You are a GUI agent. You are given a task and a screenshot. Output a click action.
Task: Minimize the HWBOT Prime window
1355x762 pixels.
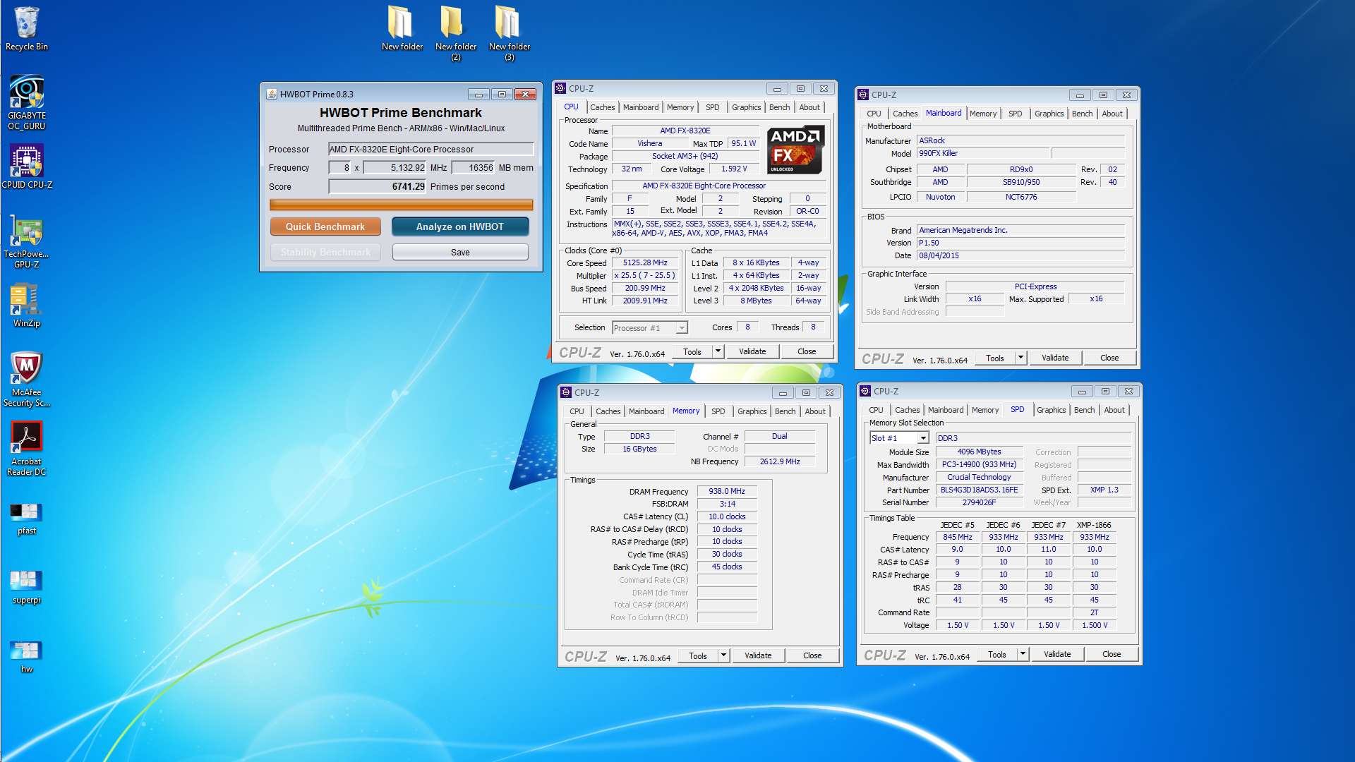pos(478,94)
